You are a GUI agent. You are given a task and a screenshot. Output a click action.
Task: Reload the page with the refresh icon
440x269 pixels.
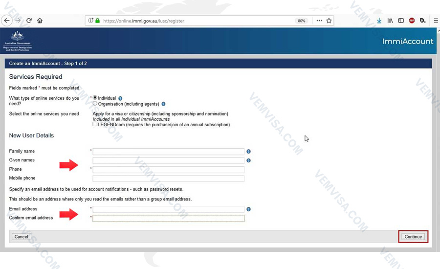(29, 21)
